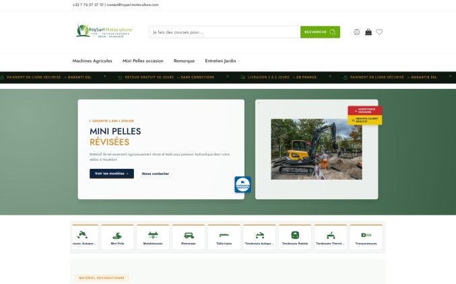456x284 pixels.
Task: Click the Nous contacter button
Action: (x=156, y=174)
